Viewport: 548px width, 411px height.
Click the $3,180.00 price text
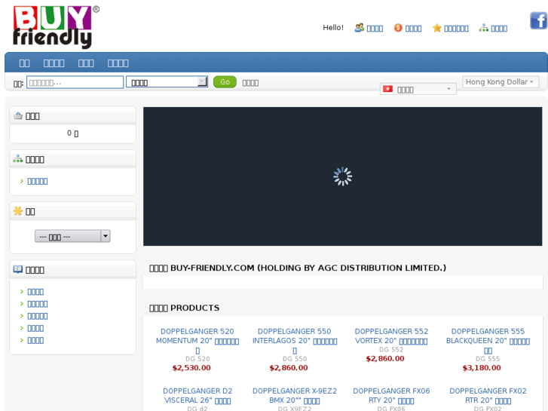[x=482, y=368]
